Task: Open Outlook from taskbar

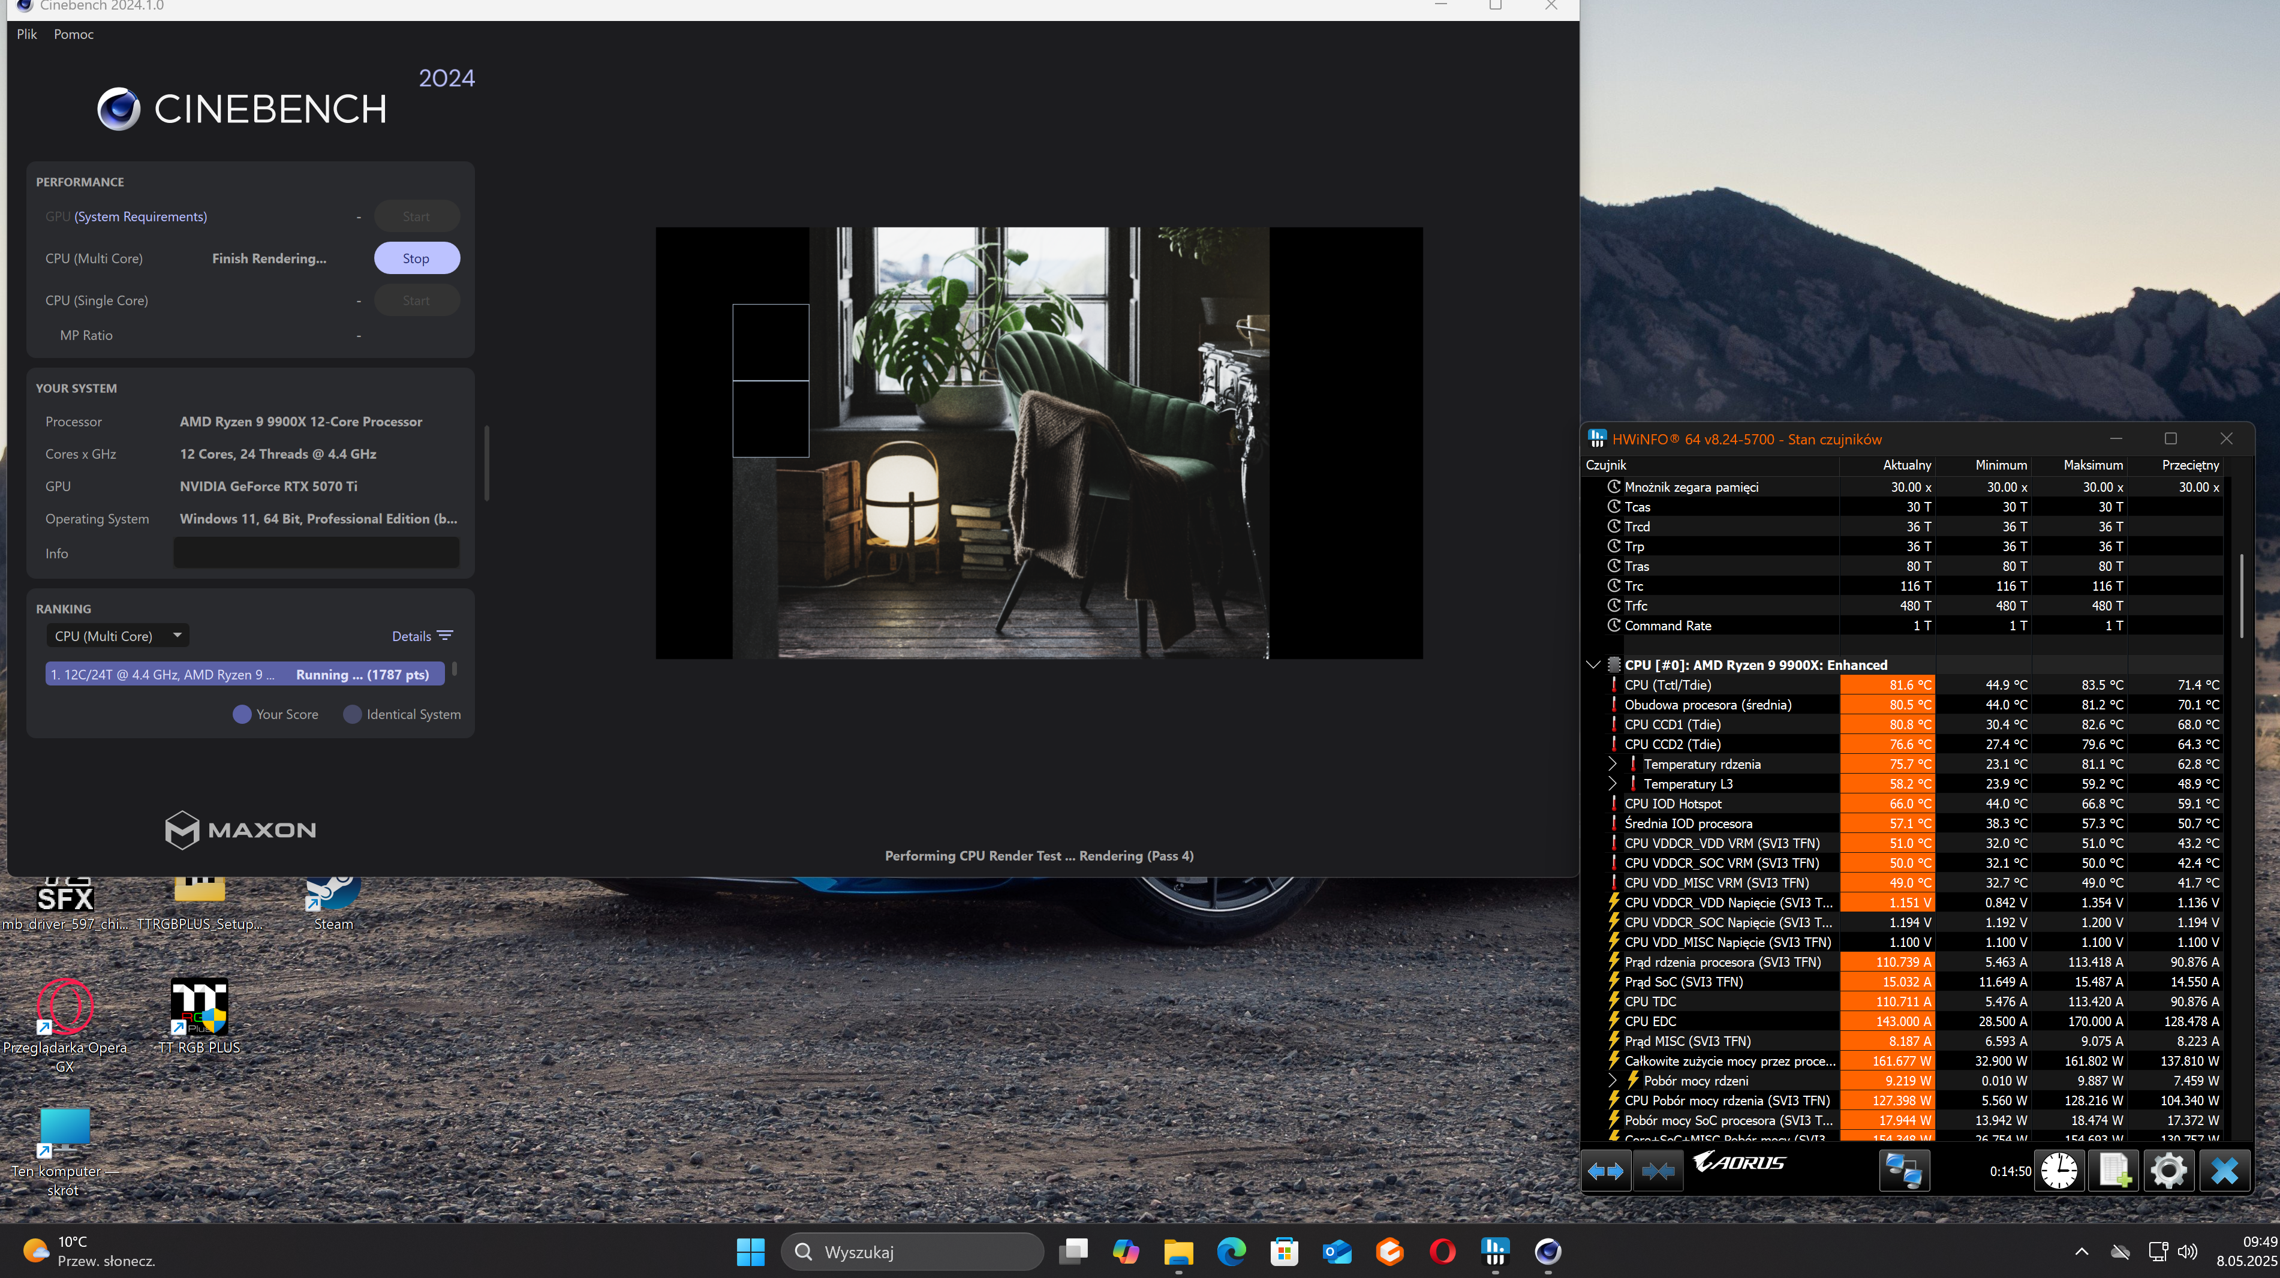Action: click(1337, 1252)
